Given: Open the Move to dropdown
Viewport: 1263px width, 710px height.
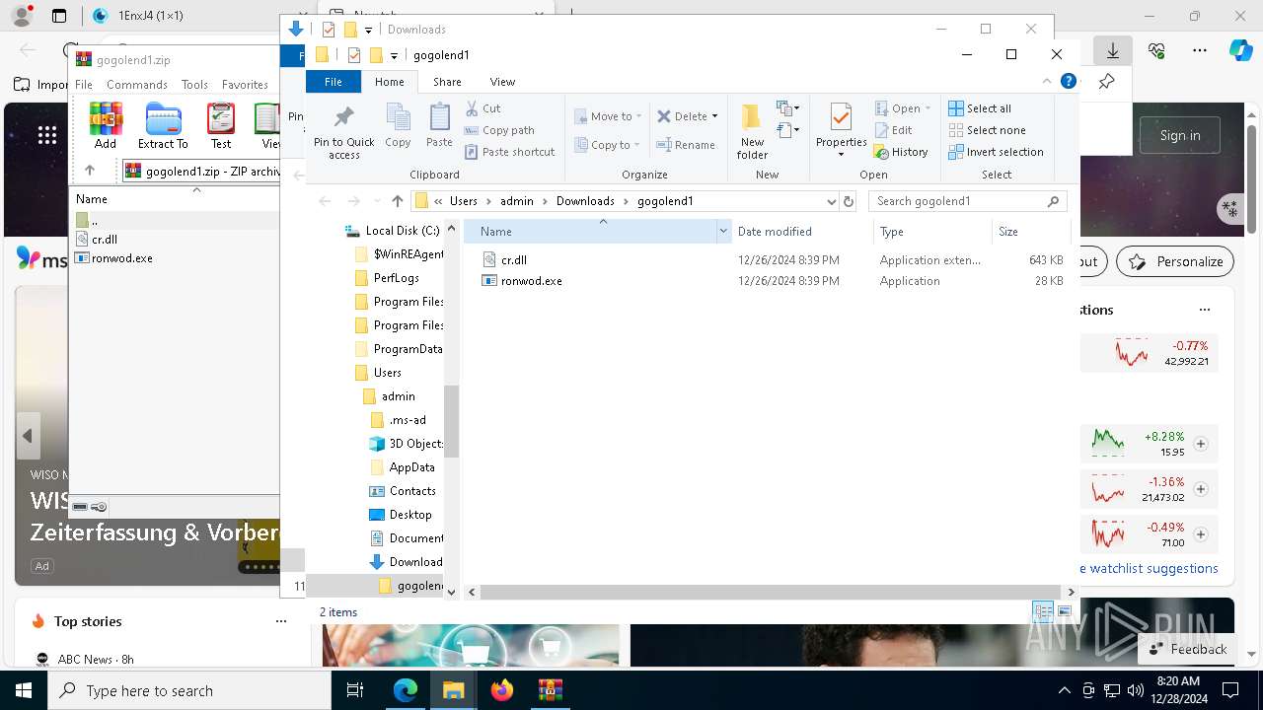Looking at the screenshot, I should [x=608, y=116].
